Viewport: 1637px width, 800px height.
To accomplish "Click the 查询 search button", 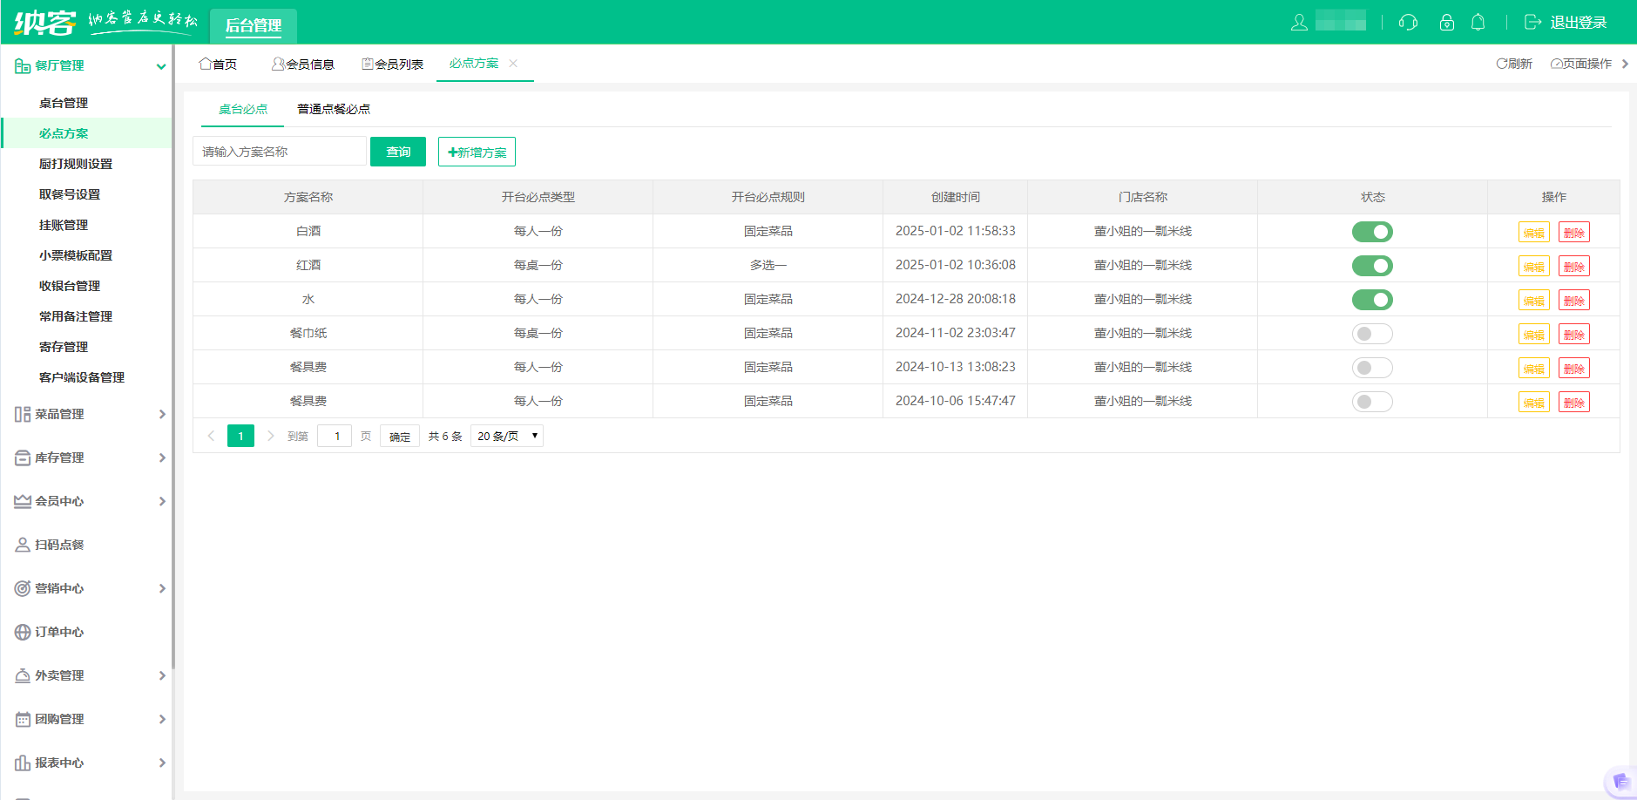I will pos(398,152).
